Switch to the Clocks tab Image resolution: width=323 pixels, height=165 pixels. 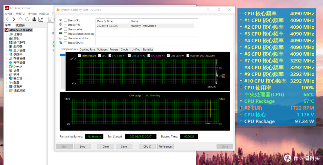tap(125, 49)
